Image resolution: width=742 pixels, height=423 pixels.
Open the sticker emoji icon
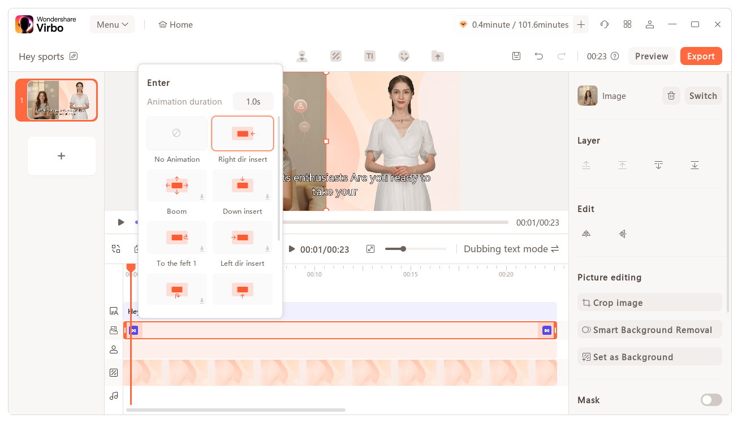403,56
